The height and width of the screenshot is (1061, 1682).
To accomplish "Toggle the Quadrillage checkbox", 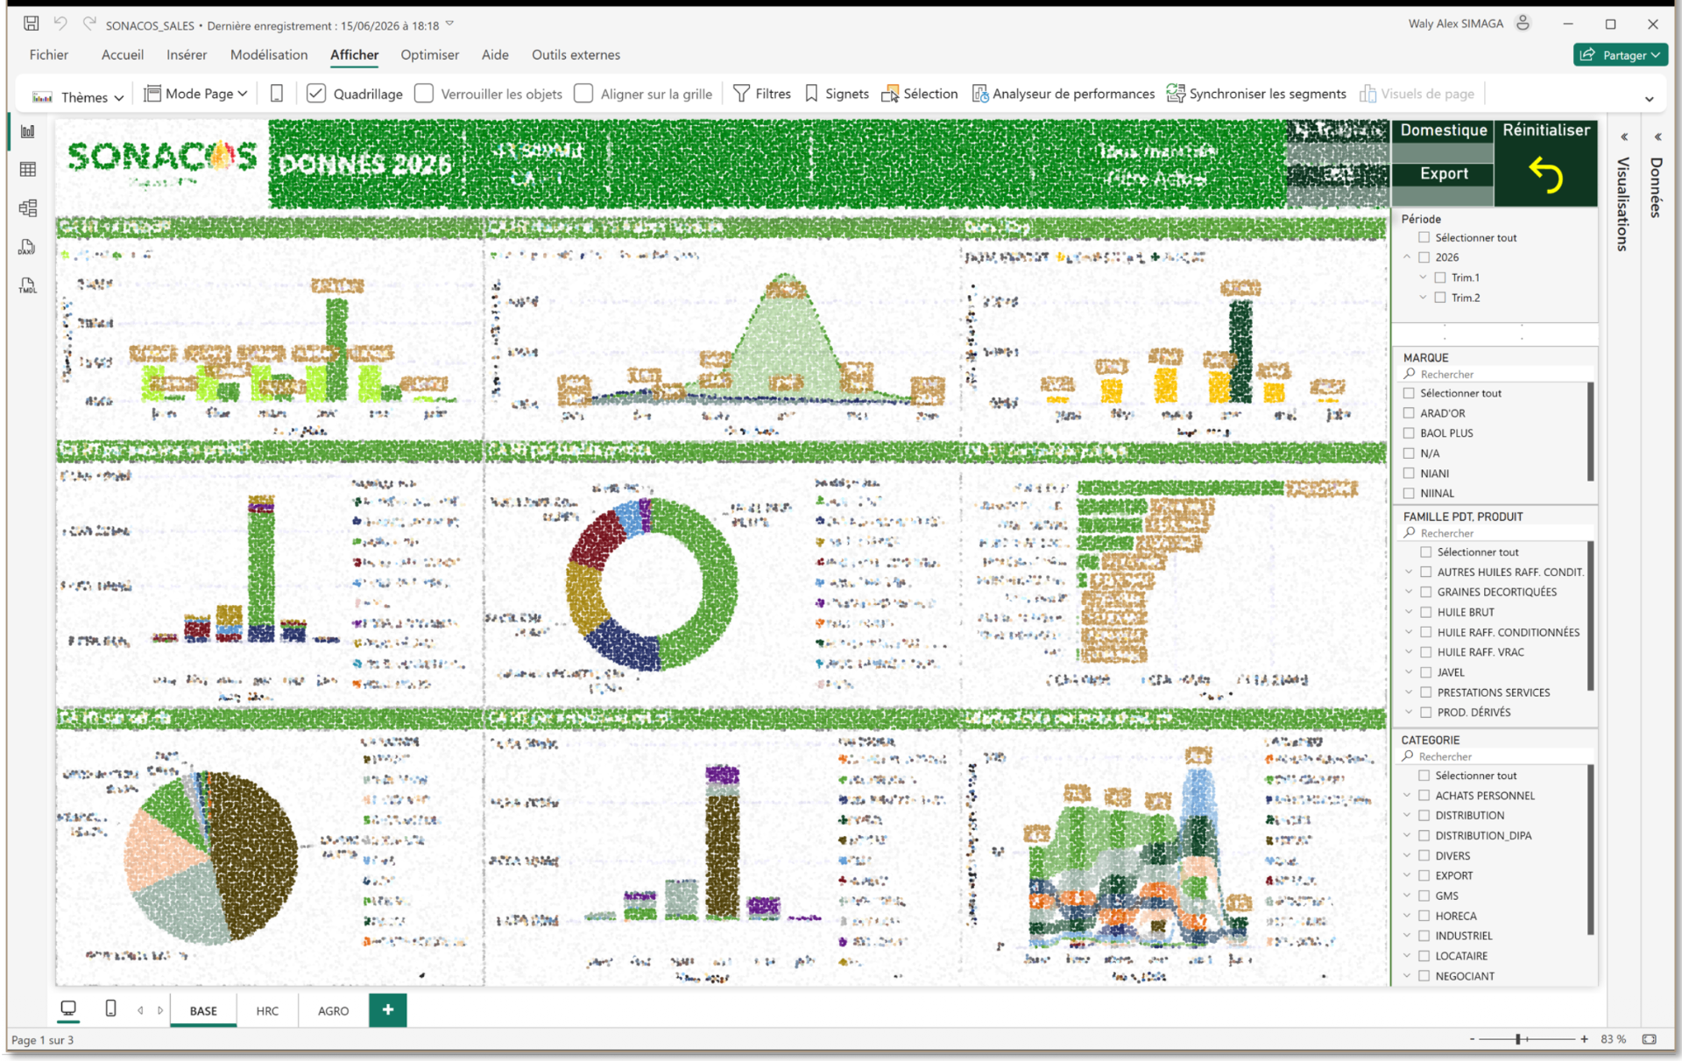I will (x=316, y=94).
